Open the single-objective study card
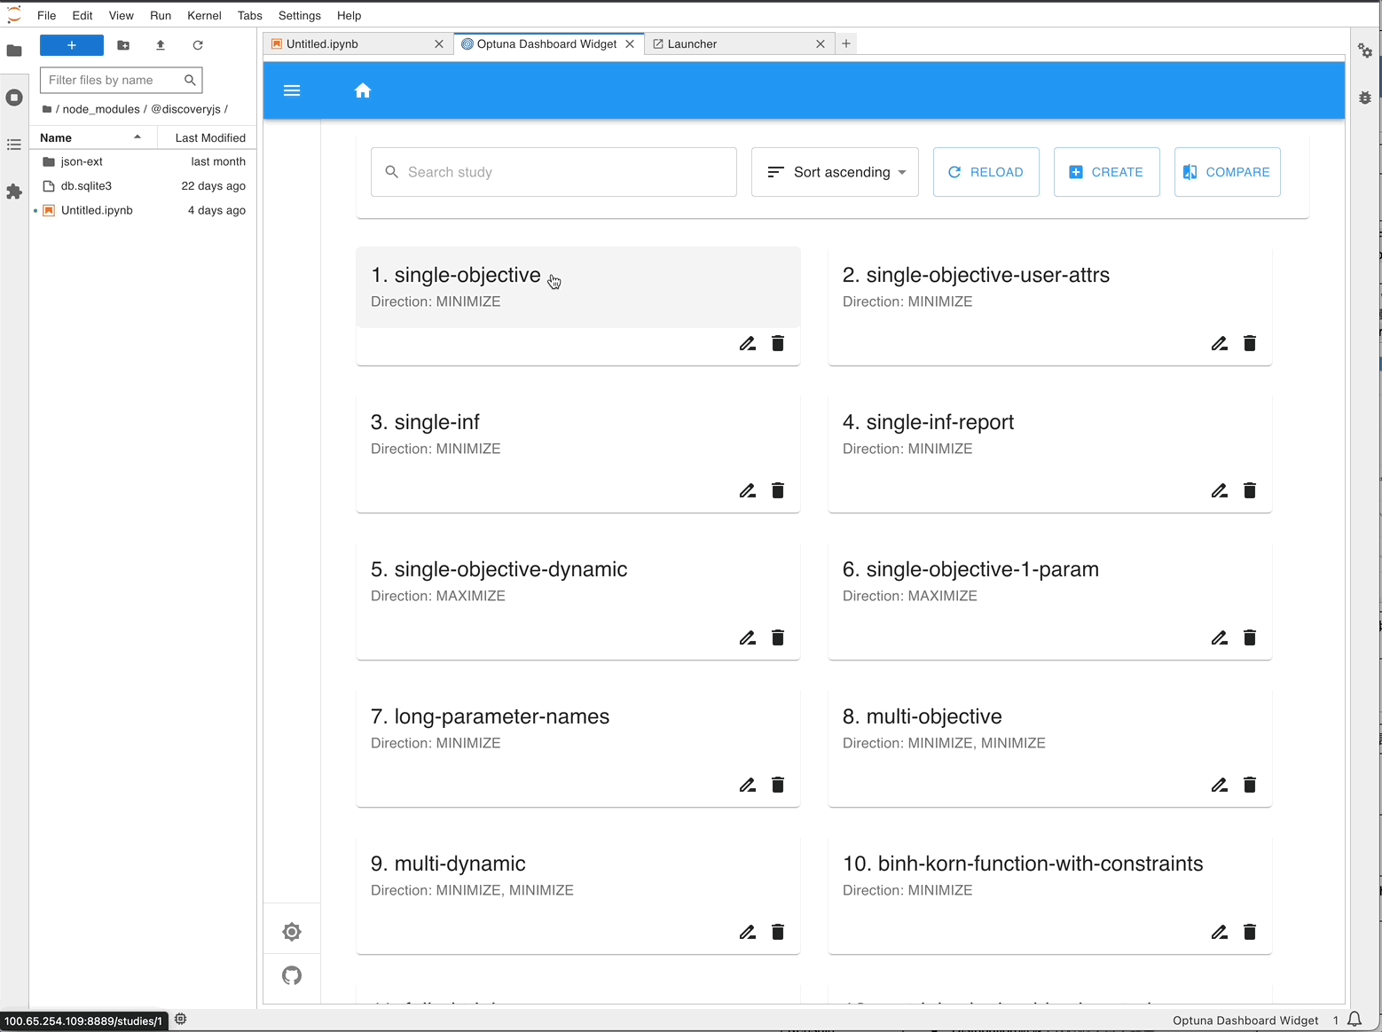Screen dimensions: 1382x1032 click(x=578, y=287)
